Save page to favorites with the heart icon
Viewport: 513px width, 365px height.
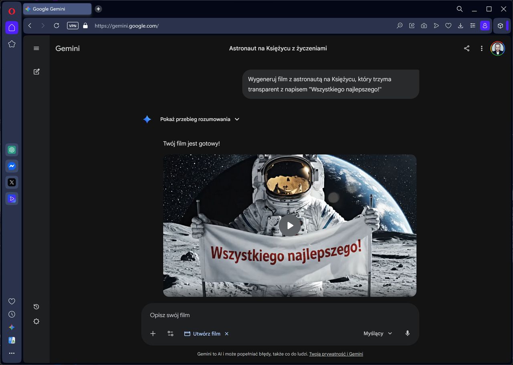pyautogui.click(x=448, y=25)
